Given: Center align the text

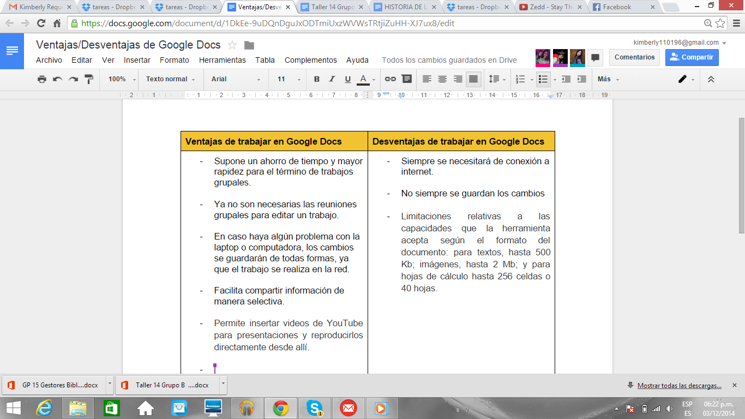Looking at the screenshot, I should (442, 79).
